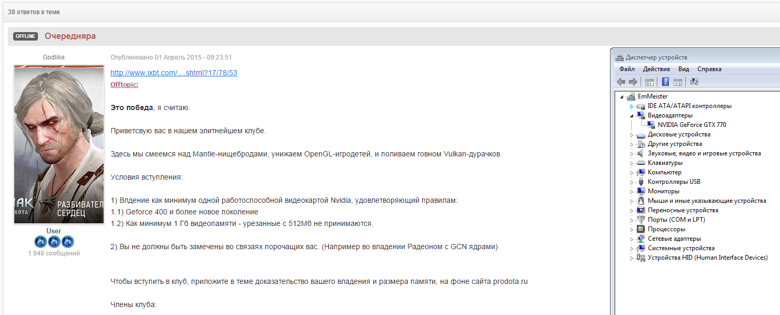780x315 pixels.
Task: Click the properties panel toolbar icon
Action: click(x=678, y=82)
